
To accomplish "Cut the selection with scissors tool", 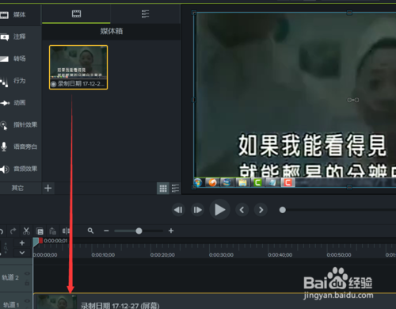I will click(x=26, y=231).
